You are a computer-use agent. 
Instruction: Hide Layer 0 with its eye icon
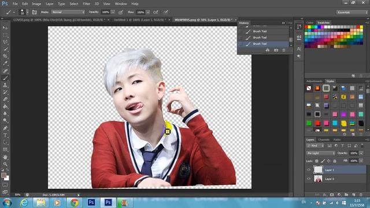[x=309, y=179]
